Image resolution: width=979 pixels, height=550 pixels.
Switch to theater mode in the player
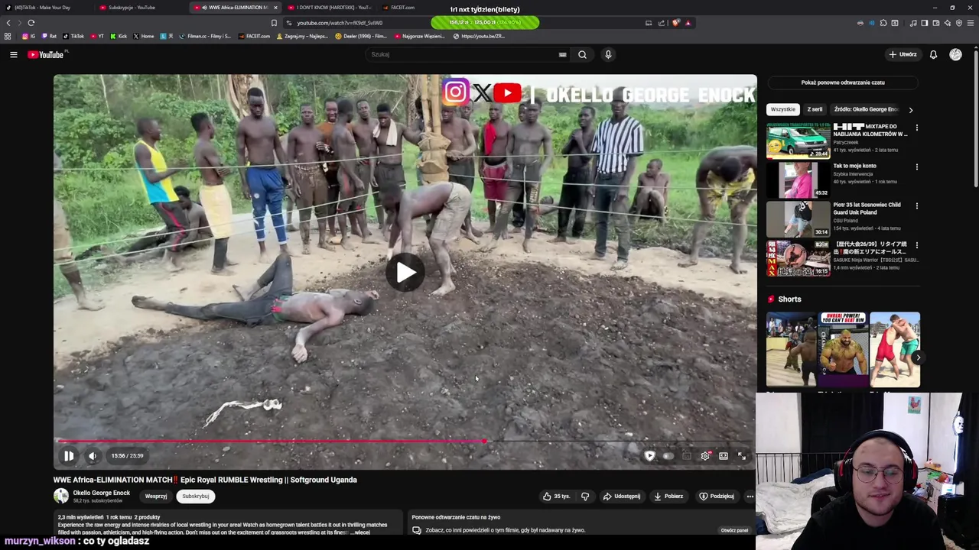(x=724, y=456)
